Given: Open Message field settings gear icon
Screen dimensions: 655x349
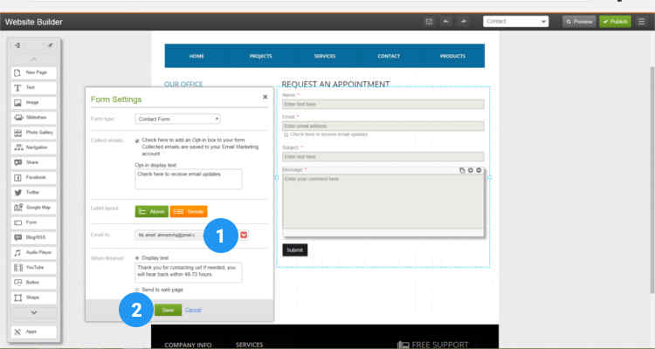Looking at the screenshot, I should [471, 170].
